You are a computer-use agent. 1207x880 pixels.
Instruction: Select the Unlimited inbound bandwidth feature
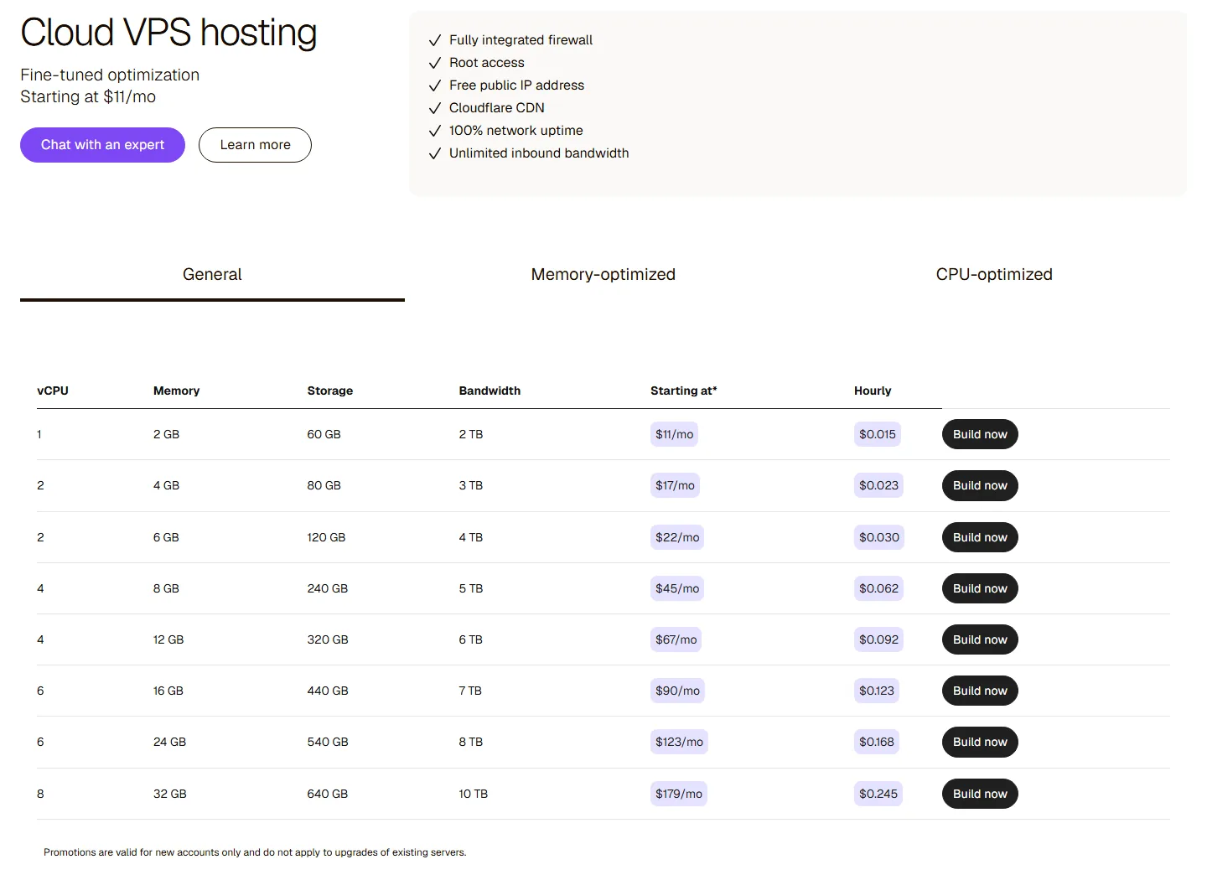(x=539, y=153)
